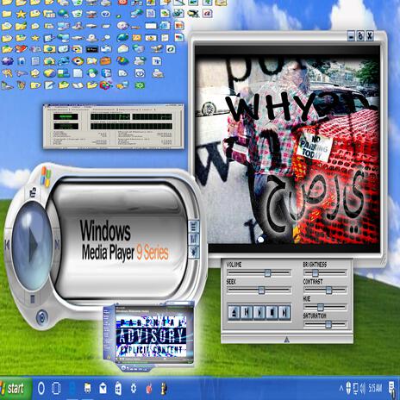Viewport: 400px width, 400px height.
Task: Open the open-envelope mail desktop icon
Action: coord(123,49)
